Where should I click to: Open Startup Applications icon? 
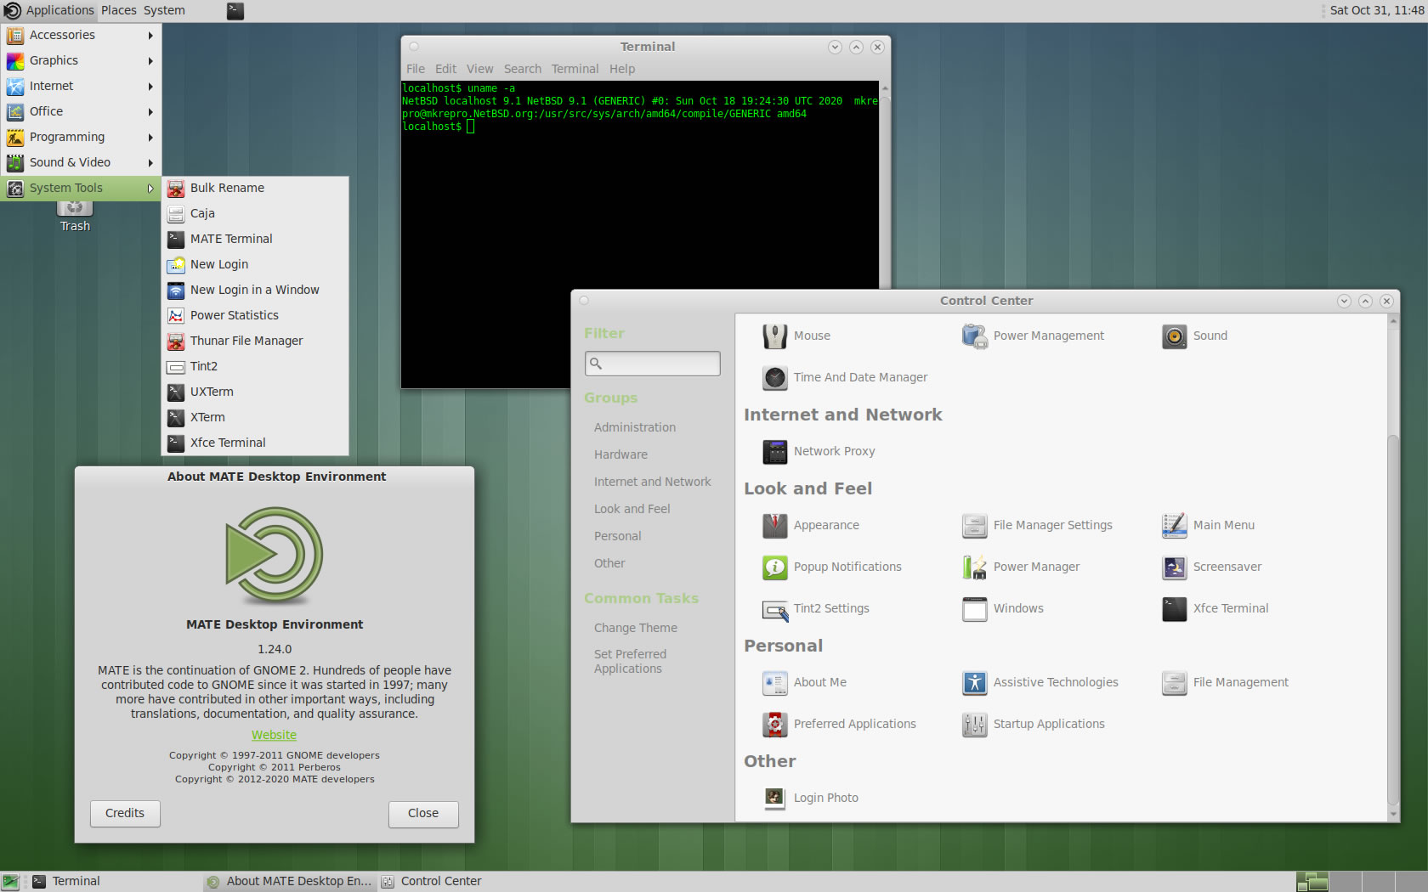coord(974,725)
